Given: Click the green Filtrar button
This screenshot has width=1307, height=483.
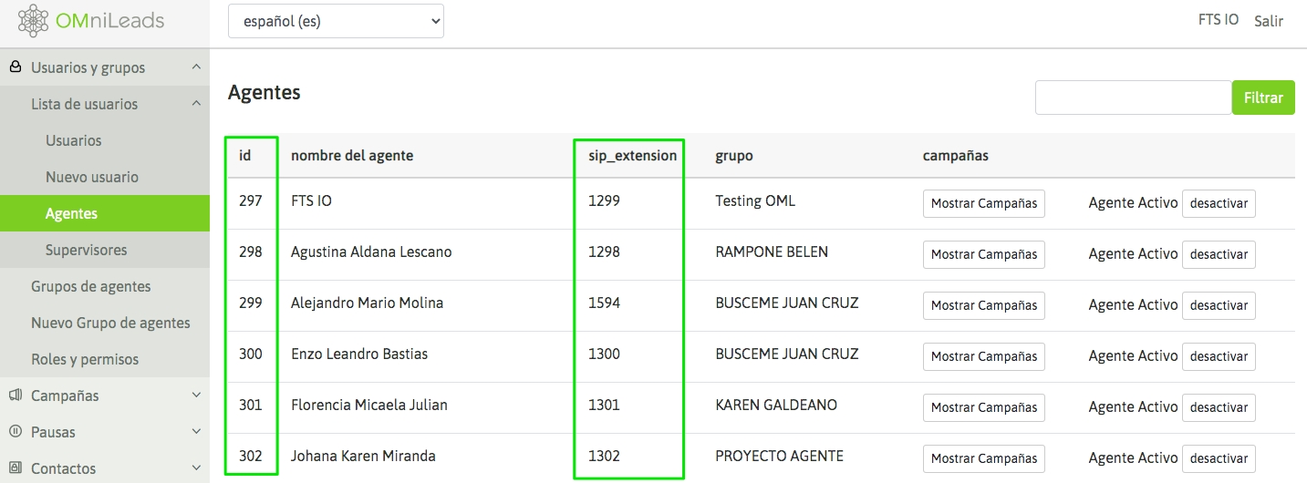Looking at the screenshot, I should (1263, 98).
